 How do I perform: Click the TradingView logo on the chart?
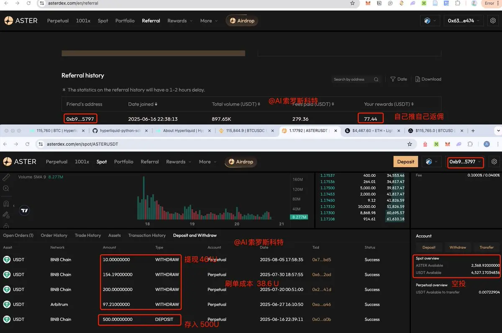(x=25, y=211)
